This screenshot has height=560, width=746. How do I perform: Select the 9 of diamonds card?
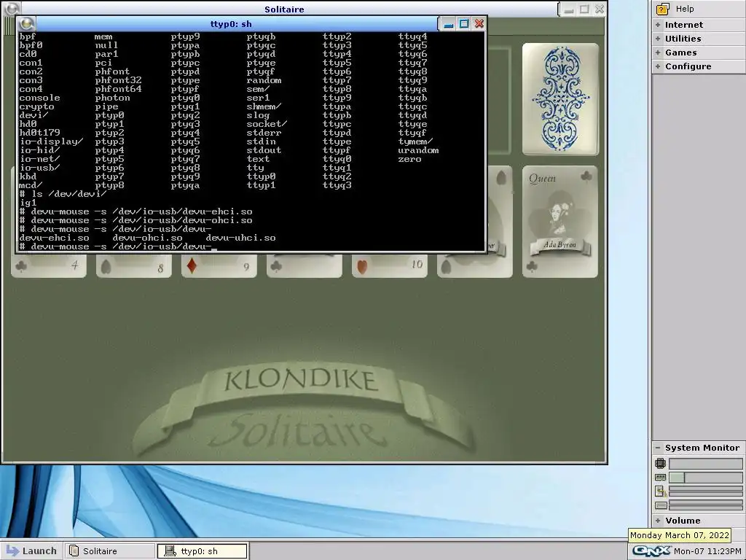219,265
